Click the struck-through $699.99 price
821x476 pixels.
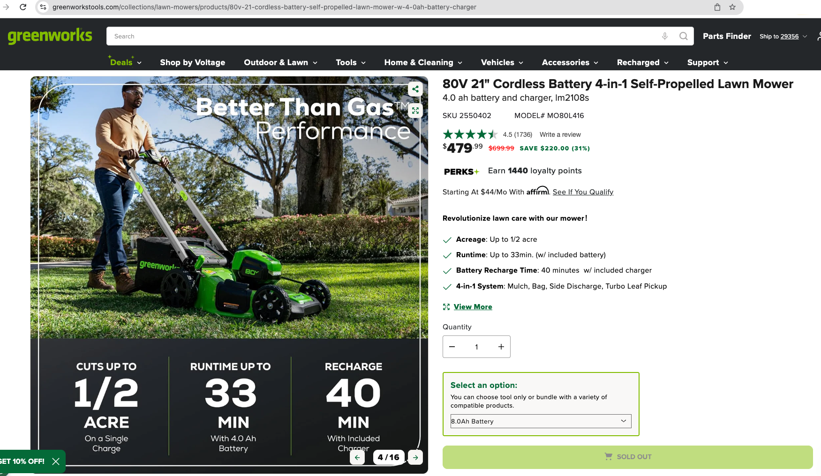[x=501, y=148]
